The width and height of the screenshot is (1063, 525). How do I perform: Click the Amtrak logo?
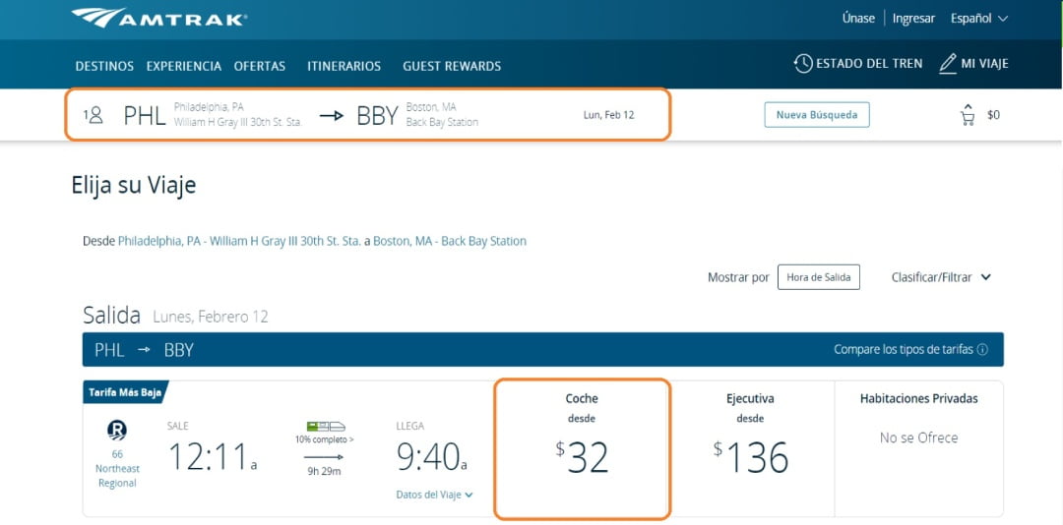pos(159,18)
